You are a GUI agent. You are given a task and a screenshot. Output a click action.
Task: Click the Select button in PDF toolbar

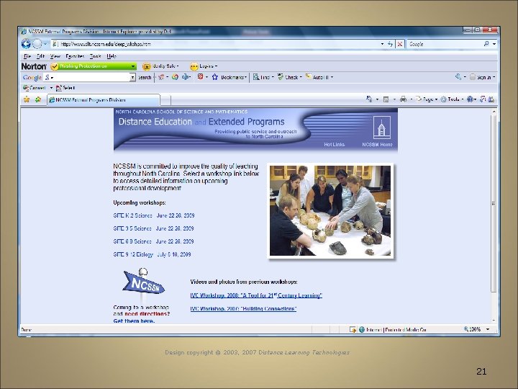coord(65,88)
